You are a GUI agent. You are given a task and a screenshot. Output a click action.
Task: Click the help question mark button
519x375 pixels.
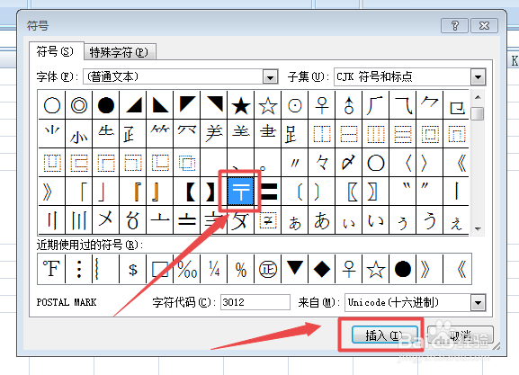pyautogui.click(x=455, y=25)
